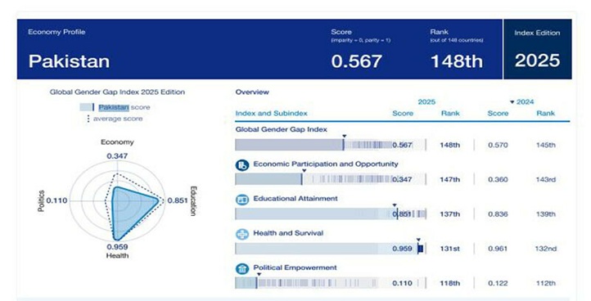This screenshot has width=591, height=301.
Task: Click the Economy value 0.347 on radar chart
Action: click(x=117, y=156)
